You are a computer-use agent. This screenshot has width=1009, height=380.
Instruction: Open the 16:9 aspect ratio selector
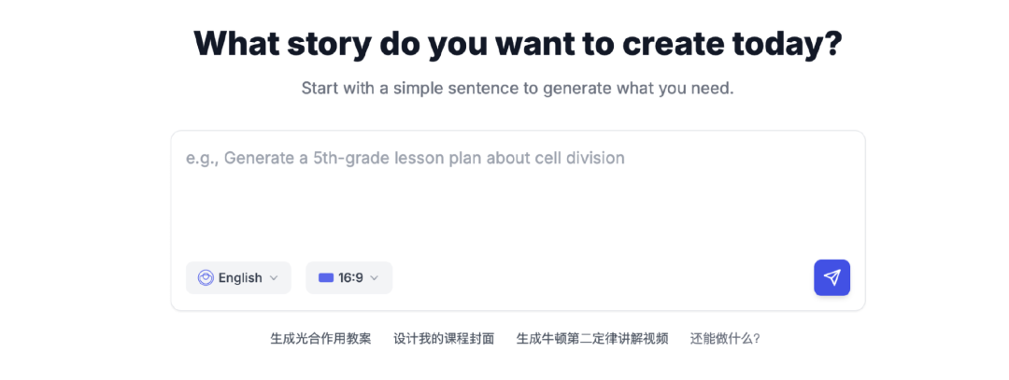pos(348,277)
